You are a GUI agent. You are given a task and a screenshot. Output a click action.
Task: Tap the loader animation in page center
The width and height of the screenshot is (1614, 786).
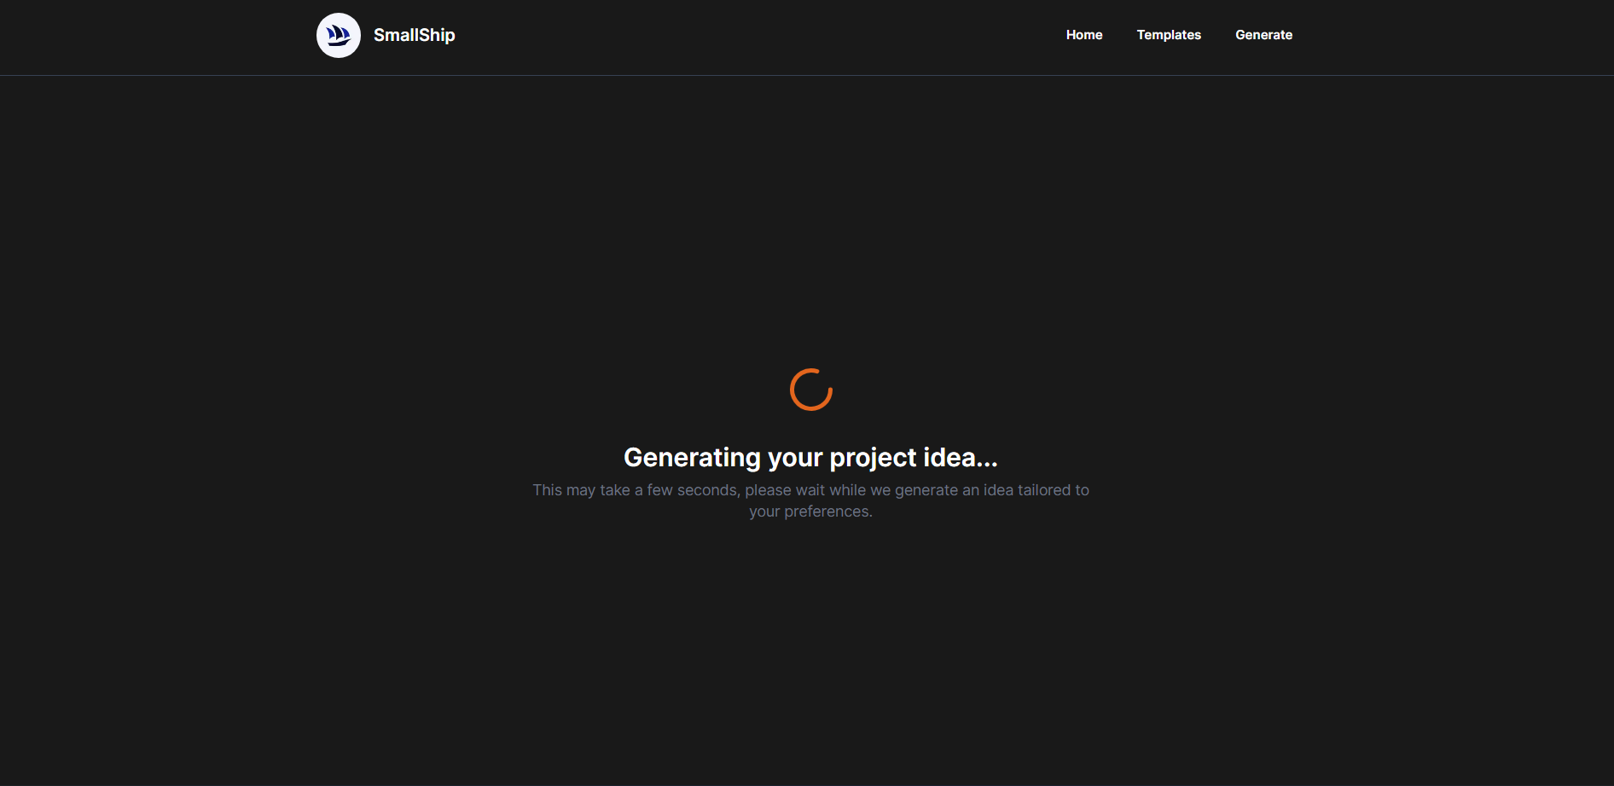[810, 390]
